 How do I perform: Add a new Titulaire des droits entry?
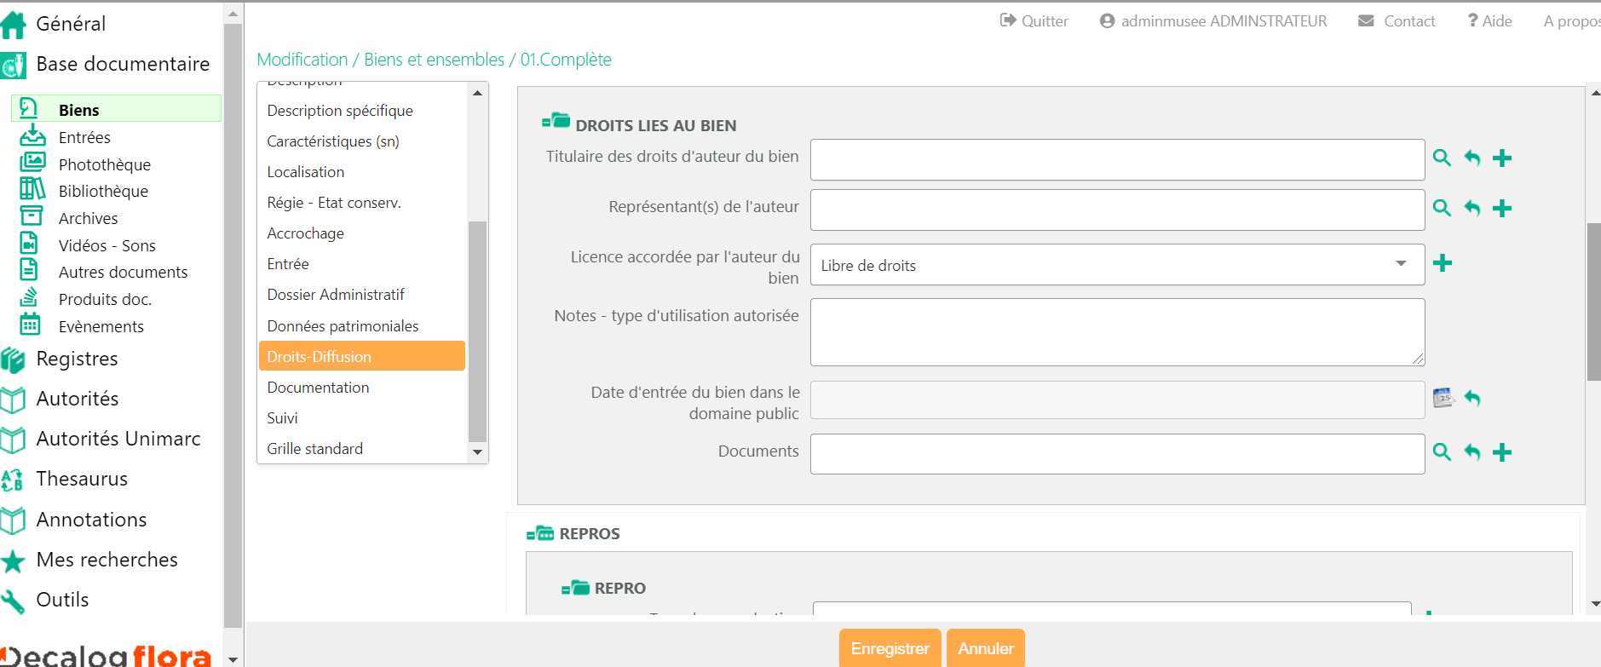[1503, 158]
